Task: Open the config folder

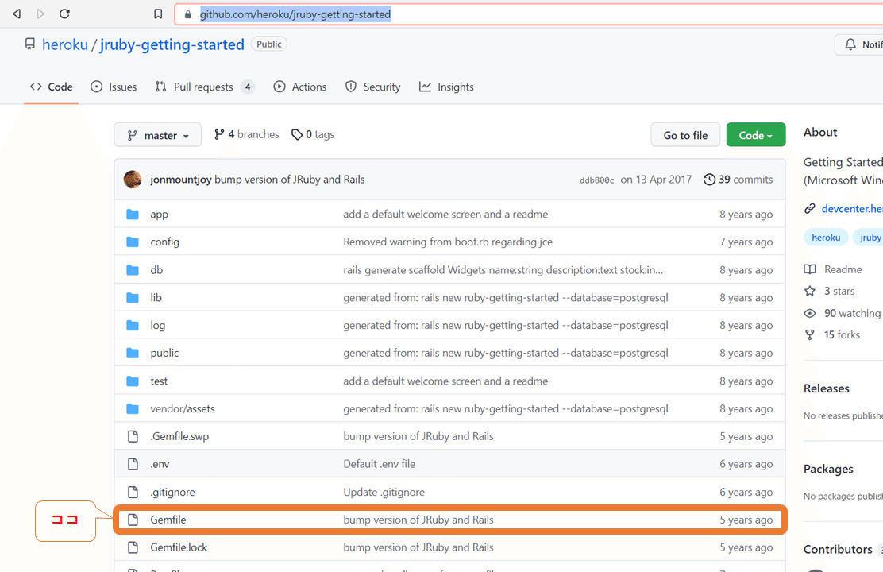Action: (x=165, y=242)
